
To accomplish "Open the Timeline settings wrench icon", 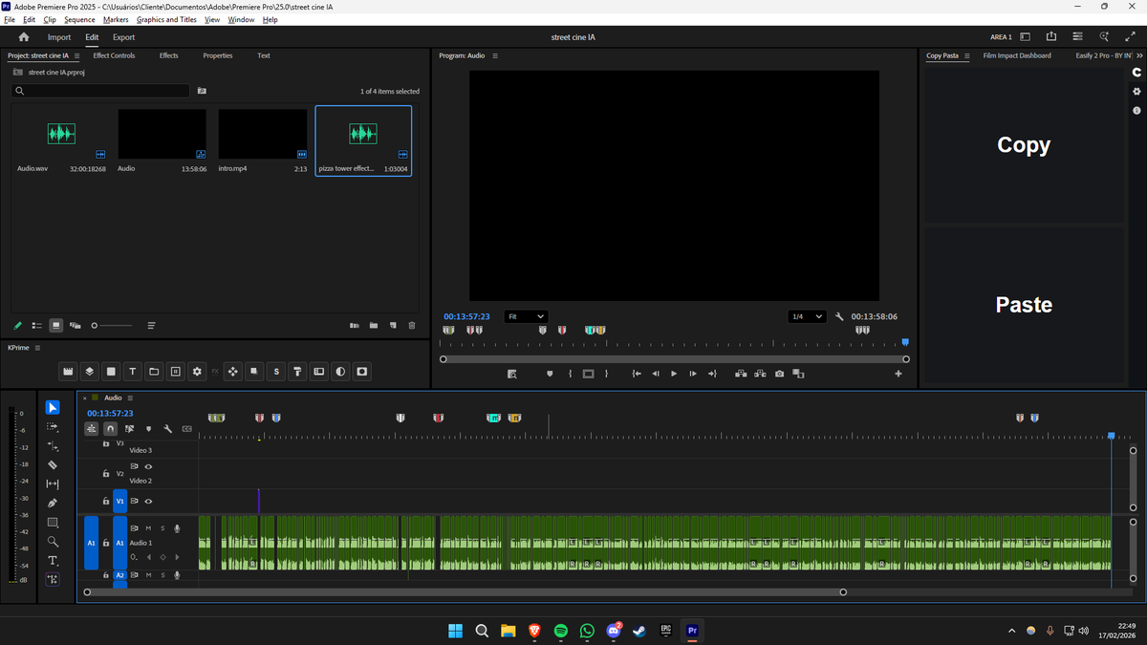I will coord(169,429).
